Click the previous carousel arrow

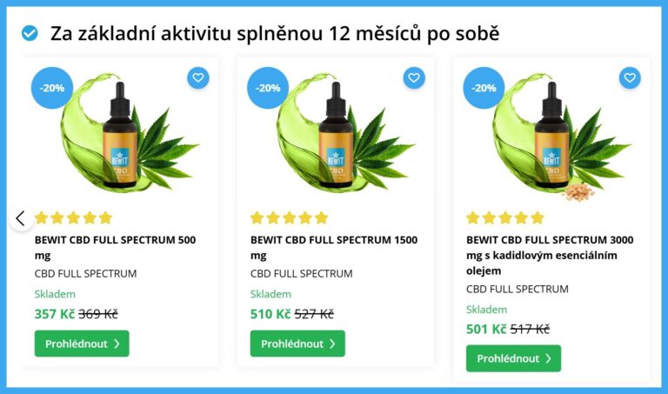click(21, 218)
